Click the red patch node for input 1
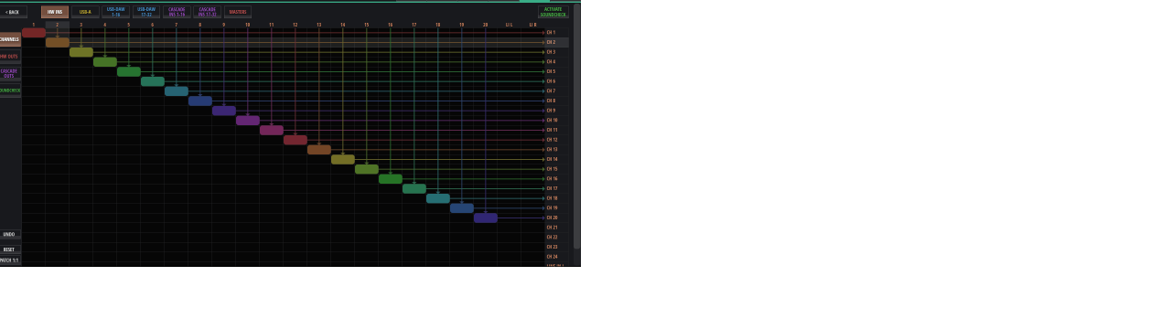The height and width of the screenshot is (329, 1171). click(34, 33)
